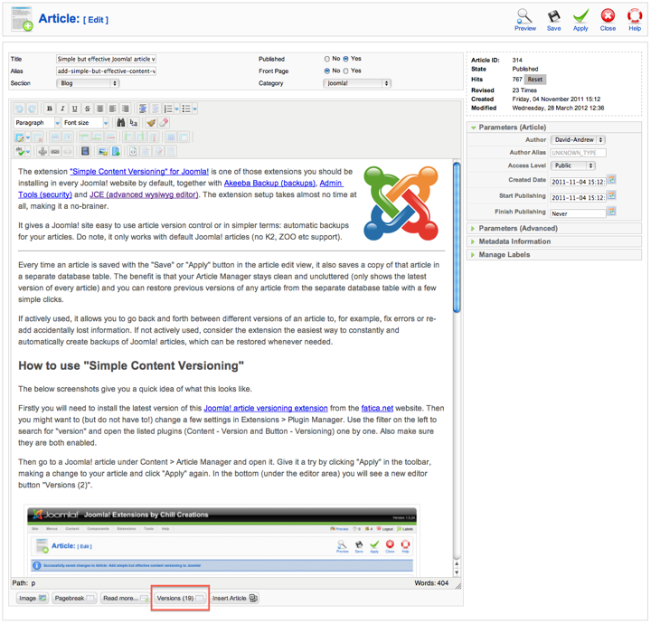Click the Insert Article button
Image resolution: width=651 pixels, height=624 pixels.
pyautogui.click(x=234, y=599)
